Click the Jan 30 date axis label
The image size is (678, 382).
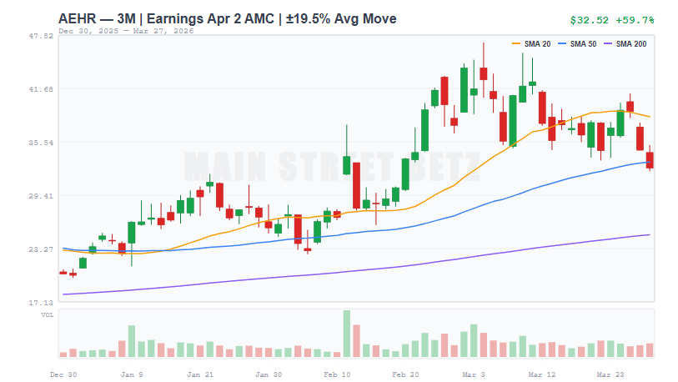click(x=268, y=374)
